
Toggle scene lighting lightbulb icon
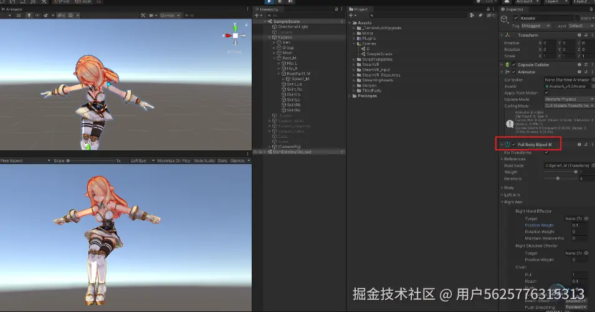click(29, 16)
